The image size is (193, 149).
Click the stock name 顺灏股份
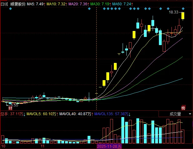click(x=18, y=4)
